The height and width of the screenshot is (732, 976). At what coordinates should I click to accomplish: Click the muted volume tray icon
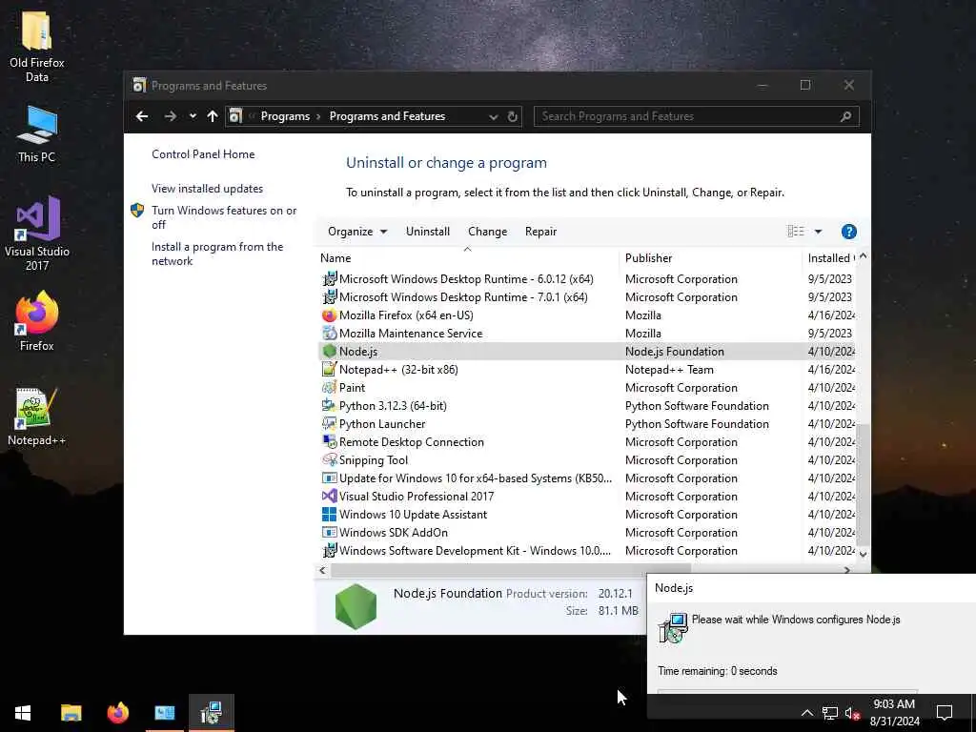(852, 713)
